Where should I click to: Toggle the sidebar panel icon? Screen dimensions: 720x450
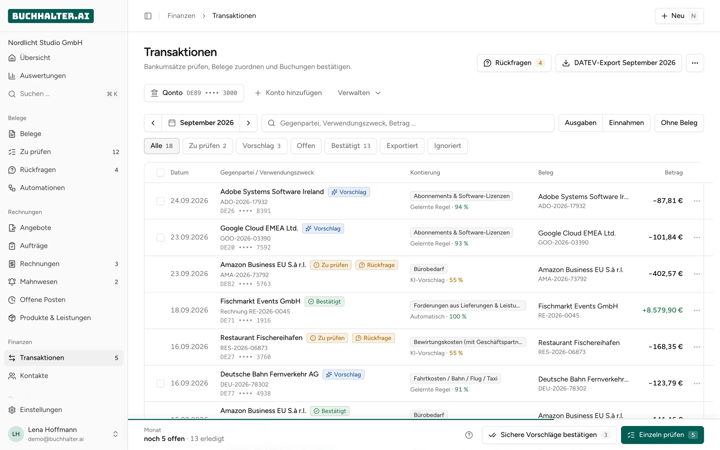148,16
